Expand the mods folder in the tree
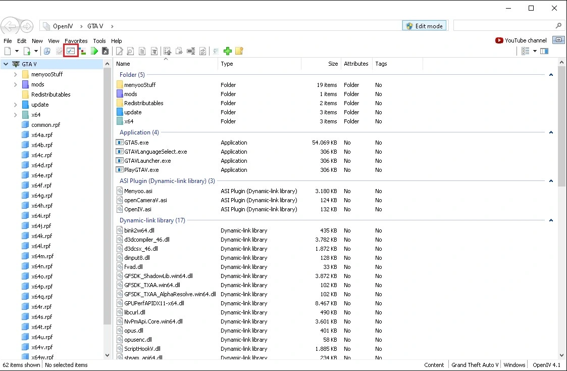 click(15, 84)
